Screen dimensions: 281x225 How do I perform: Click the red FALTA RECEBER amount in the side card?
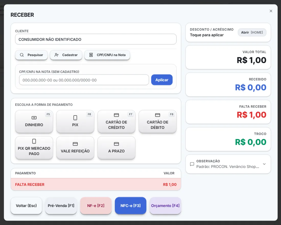(252, 115)
